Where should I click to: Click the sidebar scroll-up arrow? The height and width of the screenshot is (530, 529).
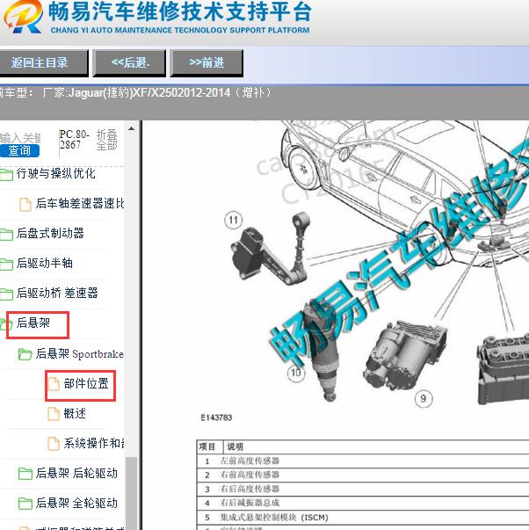click(132, 129)
